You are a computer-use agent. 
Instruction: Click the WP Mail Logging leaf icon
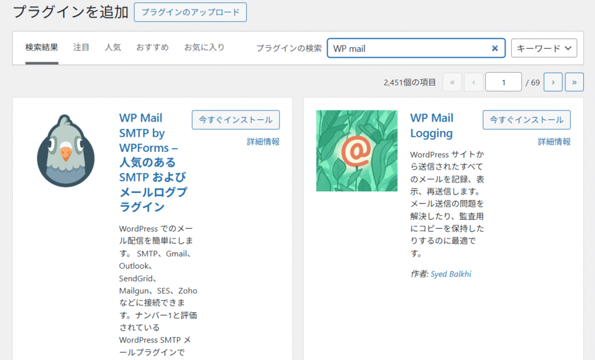[356, 151]
